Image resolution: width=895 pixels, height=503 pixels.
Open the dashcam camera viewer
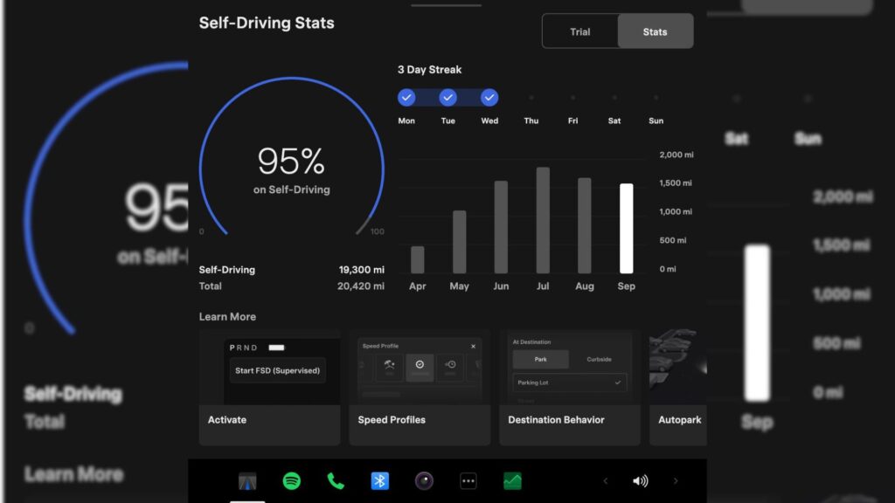click(424, 481)
